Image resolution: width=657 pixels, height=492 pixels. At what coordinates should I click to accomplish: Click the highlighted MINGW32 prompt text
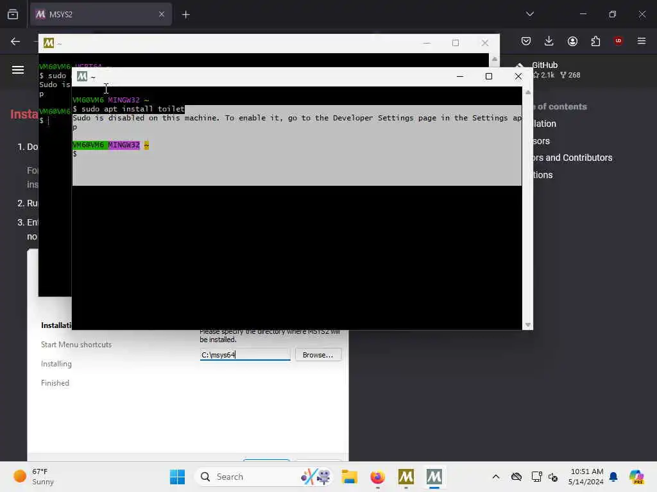[124, 145]
